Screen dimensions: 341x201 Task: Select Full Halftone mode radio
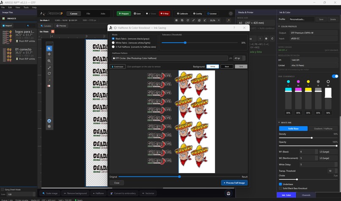[113, 47]
